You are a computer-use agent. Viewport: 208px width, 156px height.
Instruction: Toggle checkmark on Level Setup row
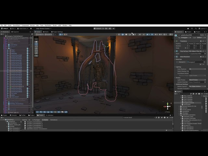[x=29, y=45]
